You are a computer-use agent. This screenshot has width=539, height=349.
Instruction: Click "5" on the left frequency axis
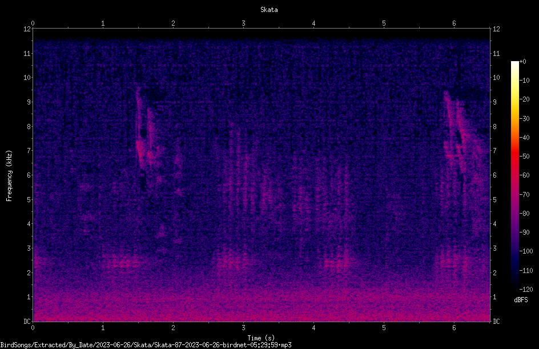(29, 199)
